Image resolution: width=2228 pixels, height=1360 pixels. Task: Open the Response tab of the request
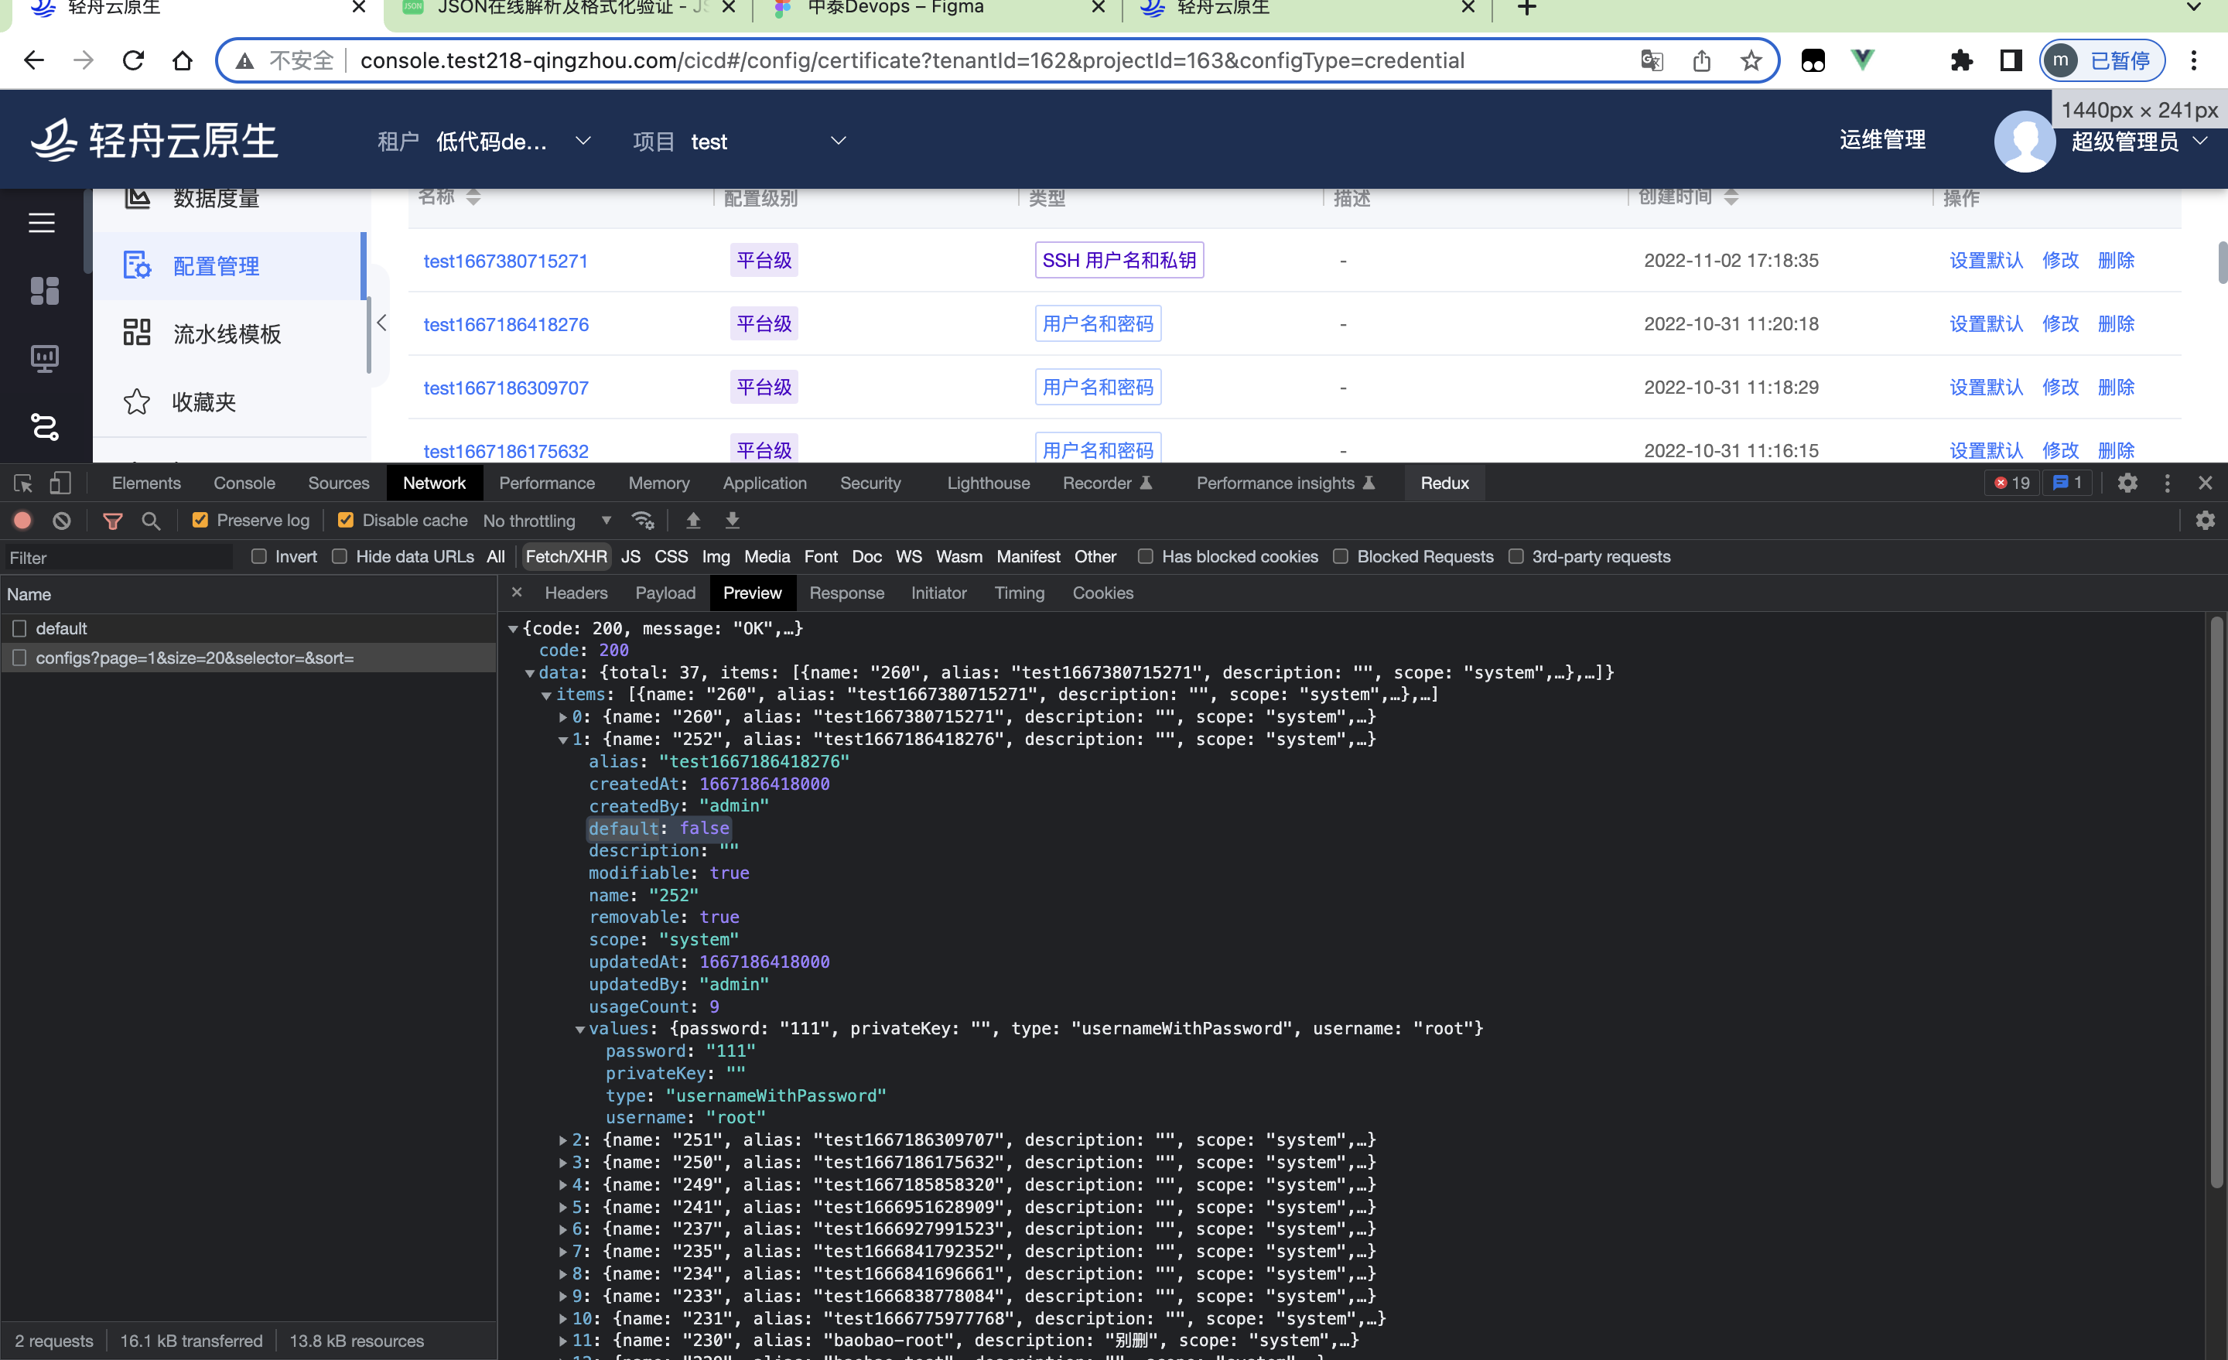pyautogui.click(x=846, y=593)
